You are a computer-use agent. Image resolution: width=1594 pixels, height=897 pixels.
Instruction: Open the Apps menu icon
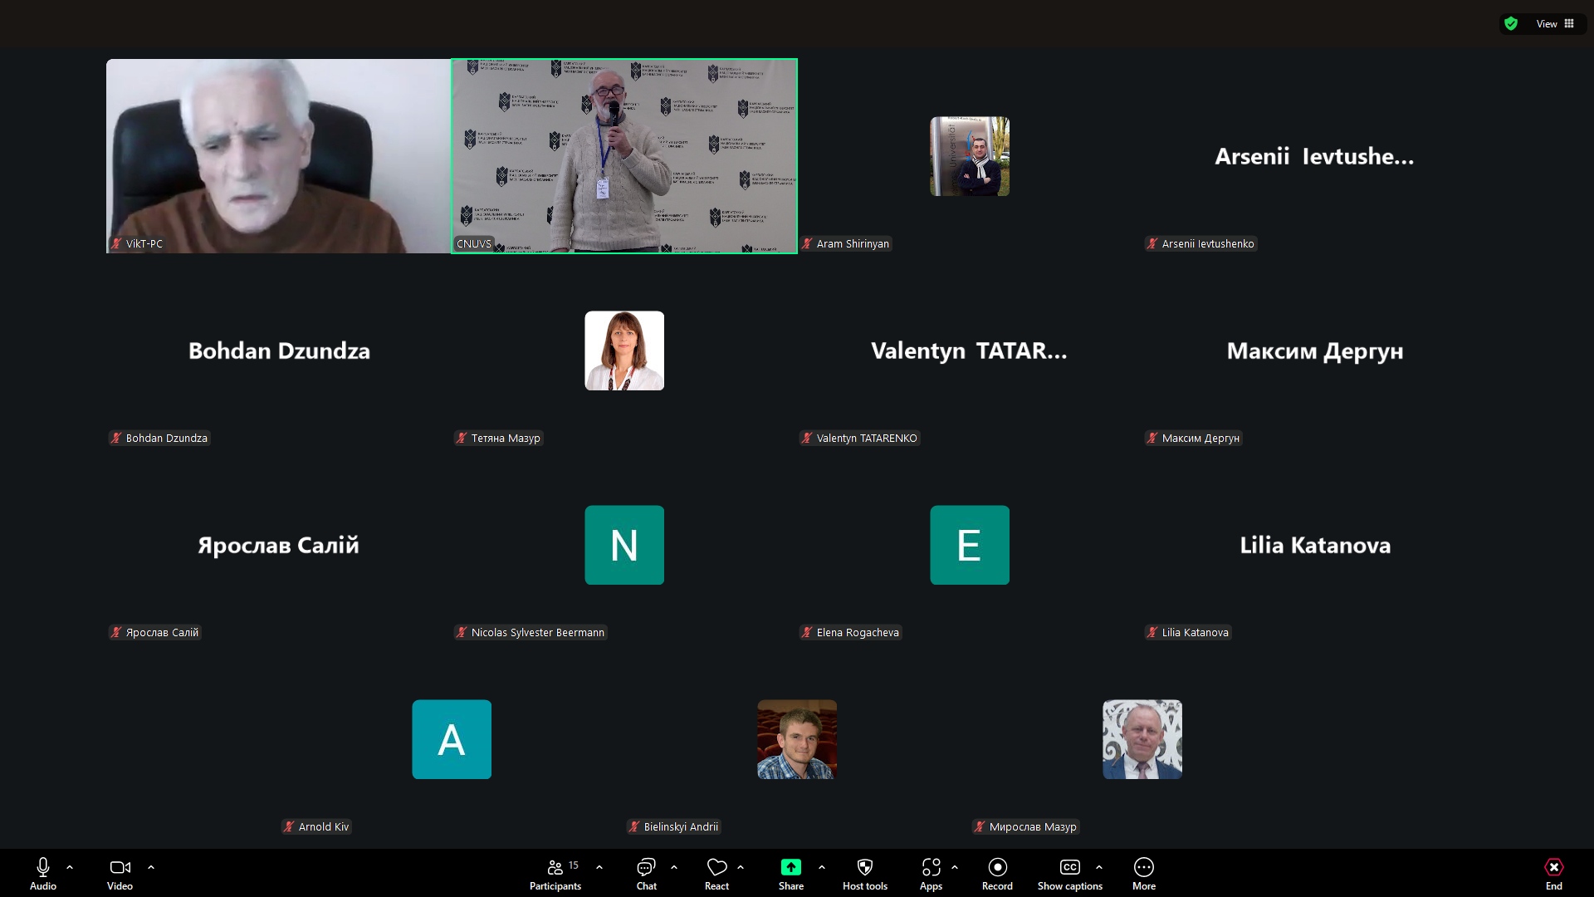coord(931,868)
